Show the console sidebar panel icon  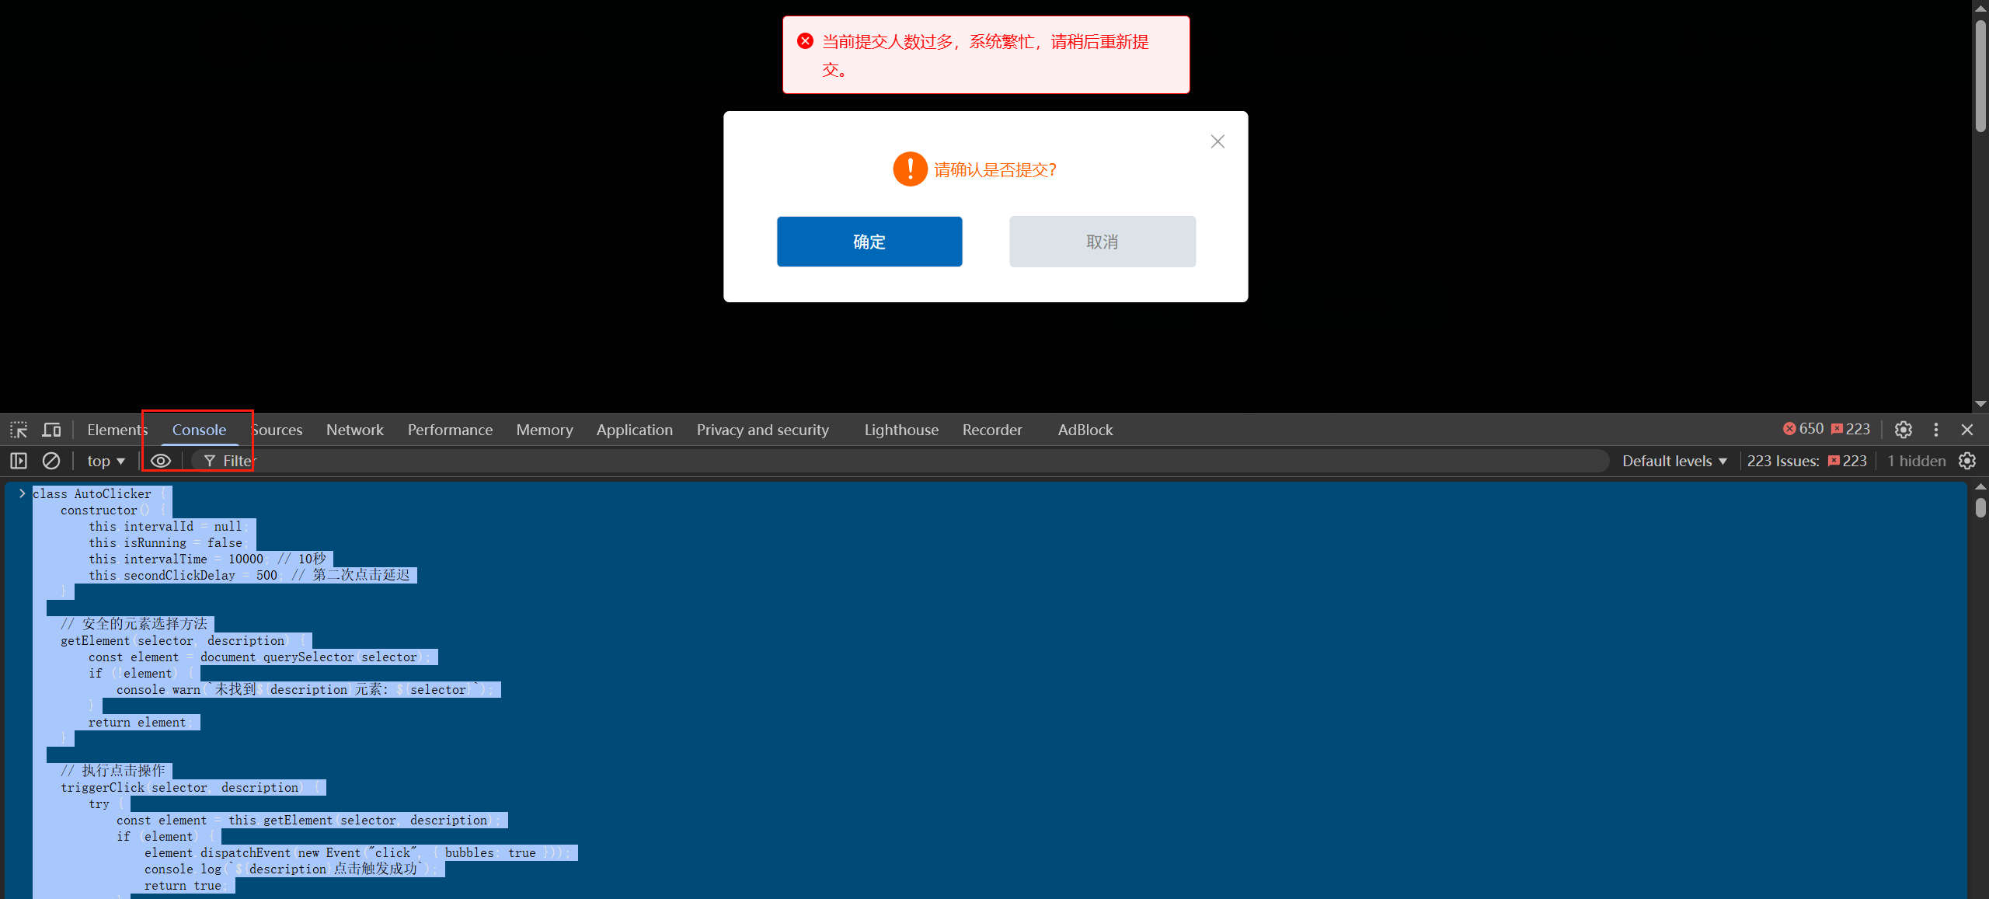point(19,461)
